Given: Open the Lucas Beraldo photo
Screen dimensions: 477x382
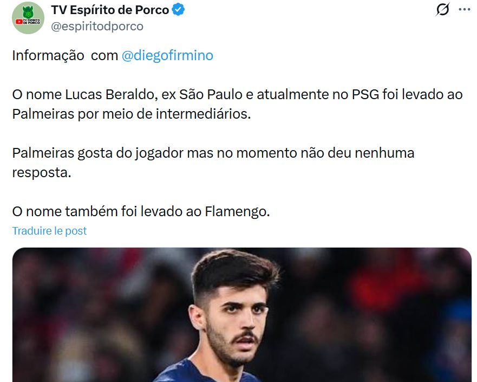Looking at the screenshot, I should [242, 315].
